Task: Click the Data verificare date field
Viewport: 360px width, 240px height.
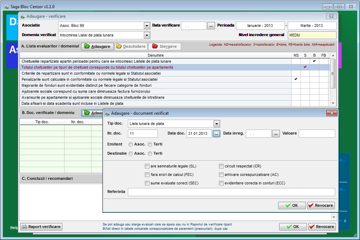Action: (194, 26)
